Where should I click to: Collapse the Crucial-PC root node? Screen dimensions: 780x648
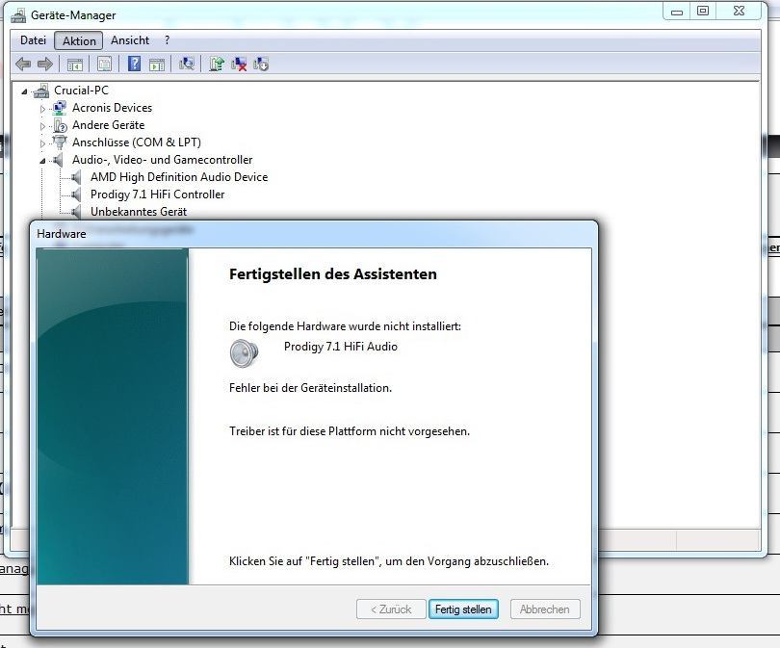tap(24, 91)
